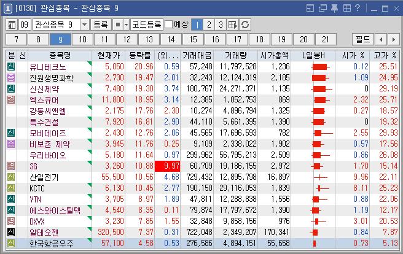This screenshot has width=403, height=254.
Task: Switch to watchlist tab 14
Action: tap(171, 39)
